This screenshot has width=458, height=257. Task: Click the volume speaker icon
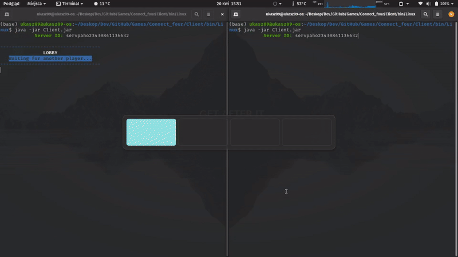(x=428, y=4)
